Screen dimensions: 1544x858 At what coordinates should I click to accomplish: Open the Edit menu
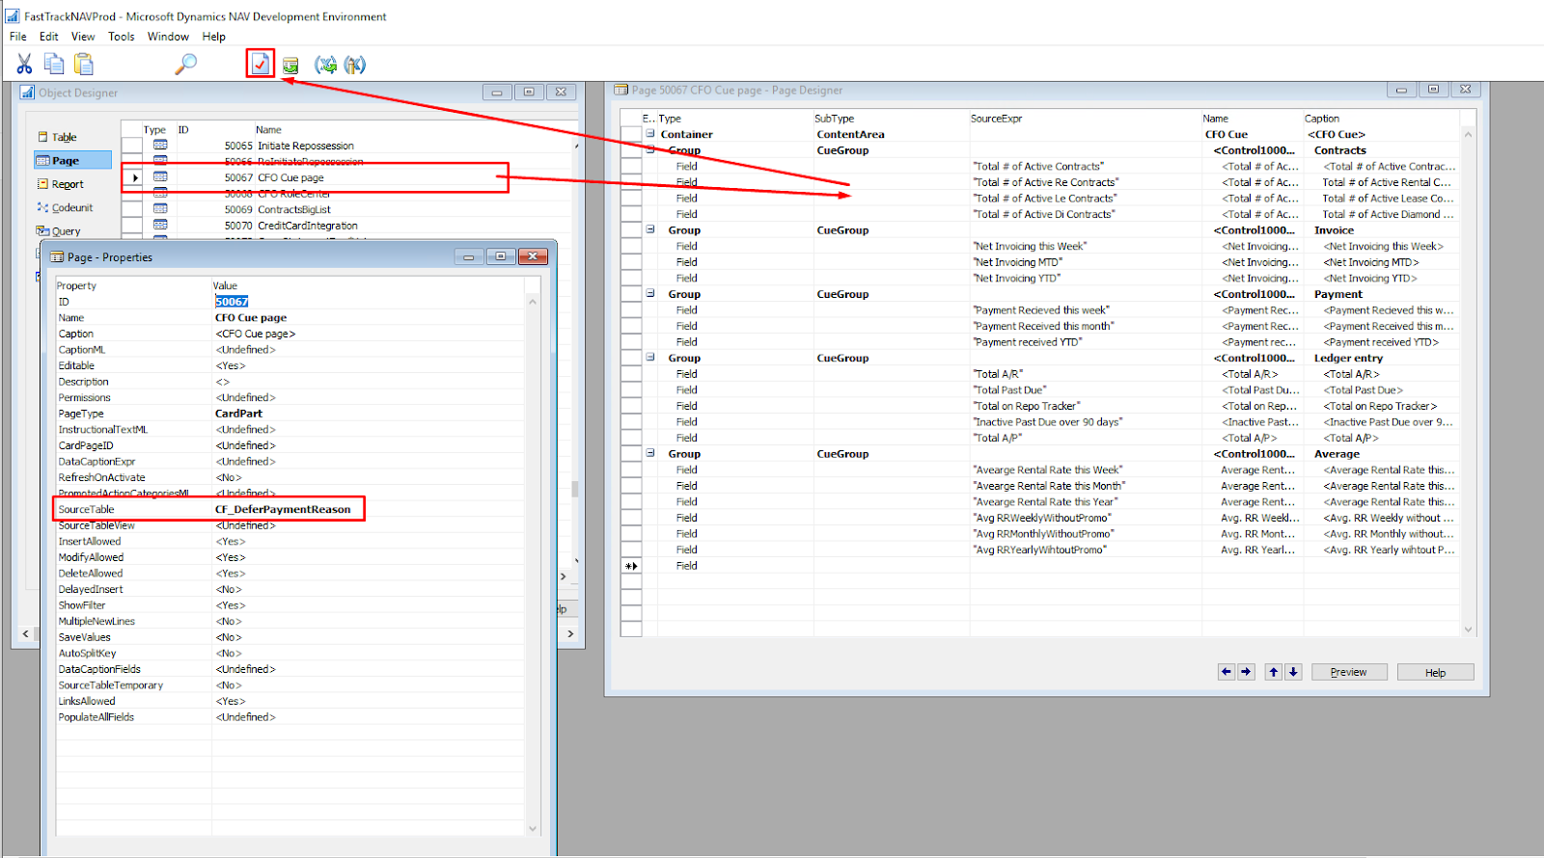[49, 37]
